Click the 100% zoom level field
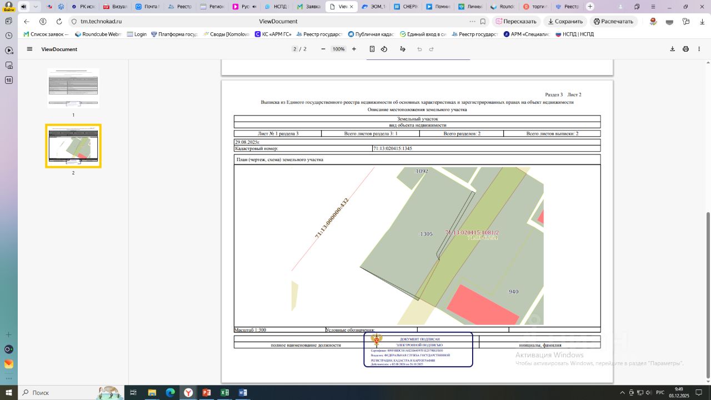711x400 pixels. 338,49
